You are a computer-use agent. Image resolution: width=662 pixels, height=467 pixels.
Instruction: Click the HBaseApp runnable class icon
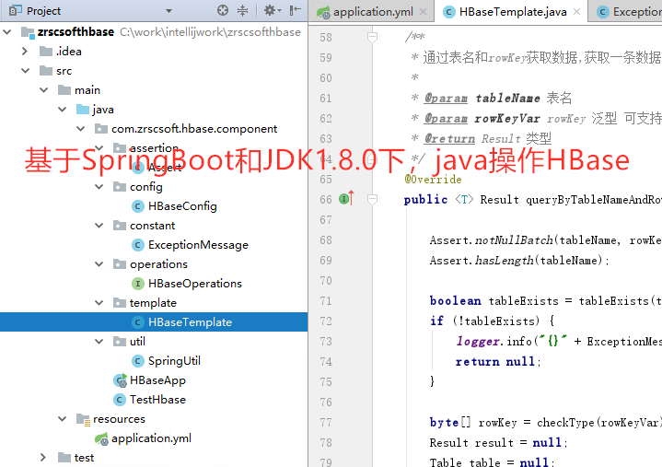coord(120,380)
